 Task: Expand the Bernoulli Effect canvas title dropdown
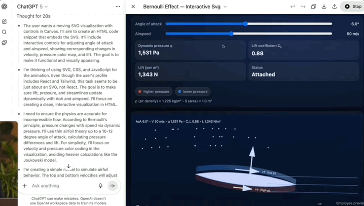click(225, 7)
